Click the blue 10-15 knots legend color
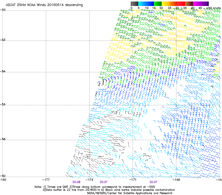This screenshot has width=222, height=195. [150, 4]
